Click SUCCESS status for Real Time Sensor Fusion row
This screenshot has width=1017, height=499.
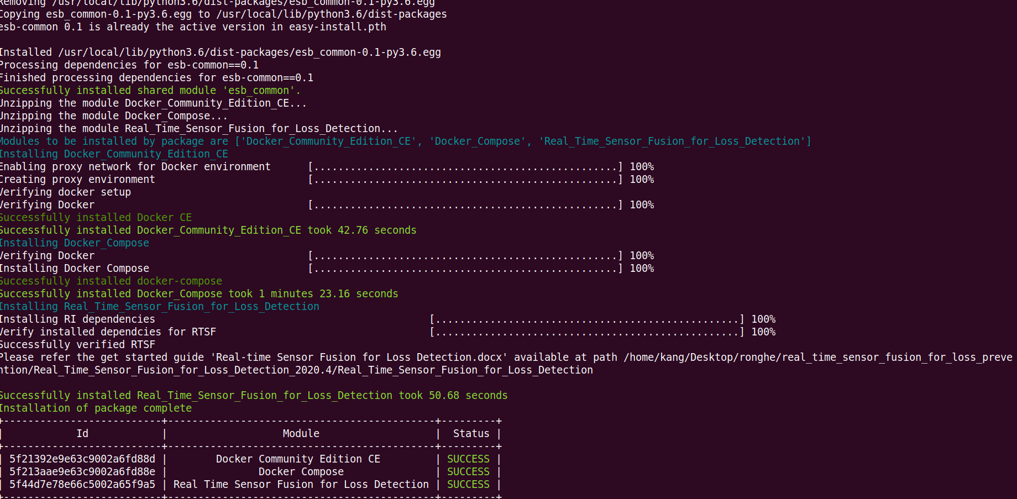pos(468,485)
